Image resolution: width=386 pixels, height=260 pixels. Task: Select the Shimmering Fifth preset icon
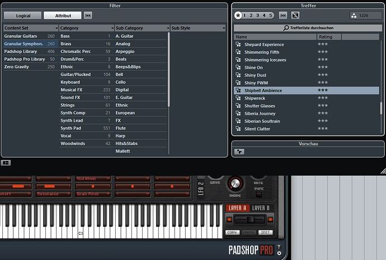click(238, 52)
